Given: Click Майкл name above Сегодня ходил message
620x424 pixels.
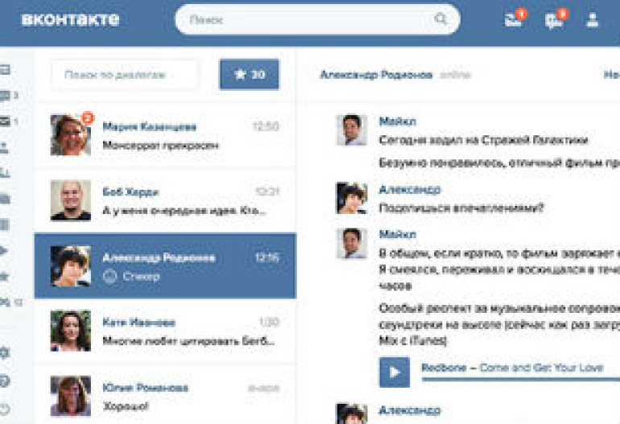Looking at the screenshot, I should [x=398, y=121].
